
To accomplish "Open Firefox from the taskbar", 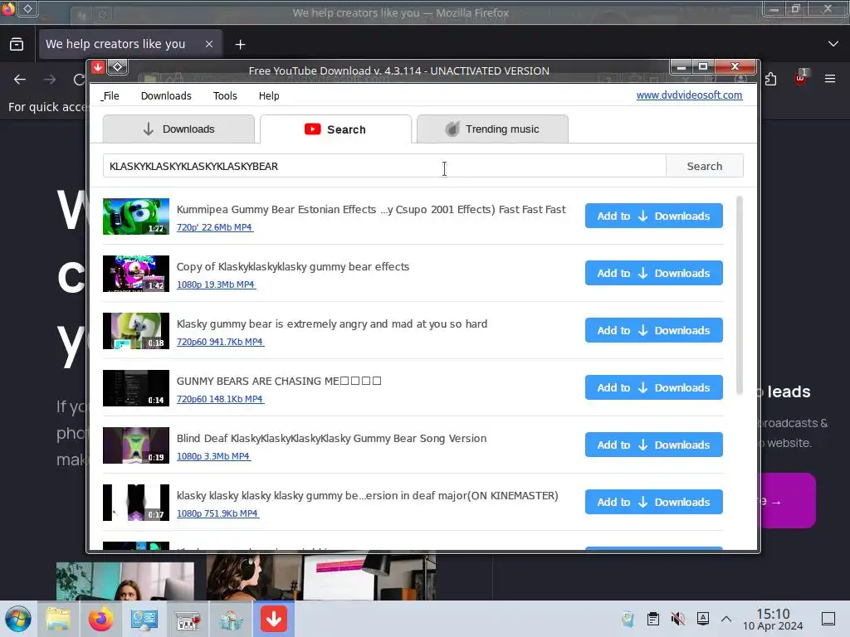I will pyautogui.click(x=100, y=619).
